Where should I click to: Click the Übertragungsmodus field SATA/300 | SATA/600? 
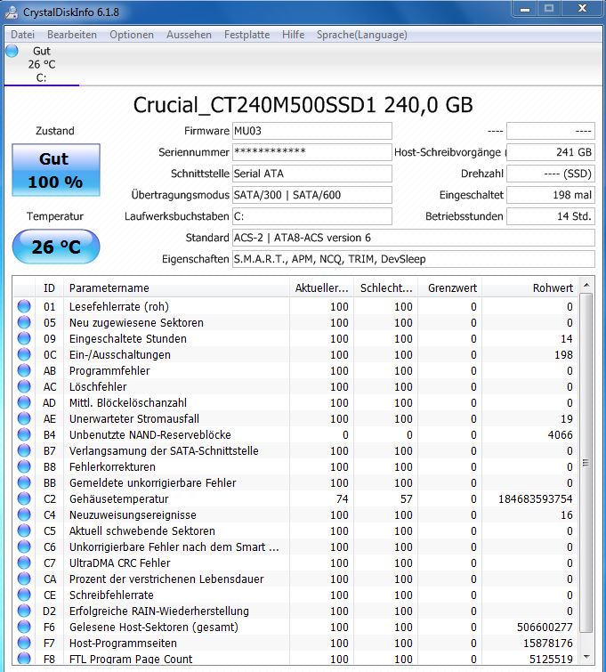(312, 195)
